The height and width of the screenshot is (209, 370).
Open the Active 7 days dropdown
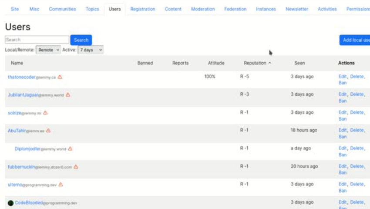click(91, 50)
